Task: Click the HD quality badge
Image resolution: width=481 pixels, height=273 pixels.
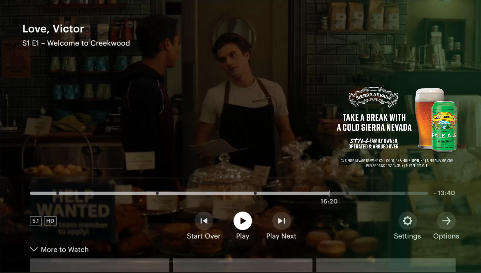Action: point(50,221)
